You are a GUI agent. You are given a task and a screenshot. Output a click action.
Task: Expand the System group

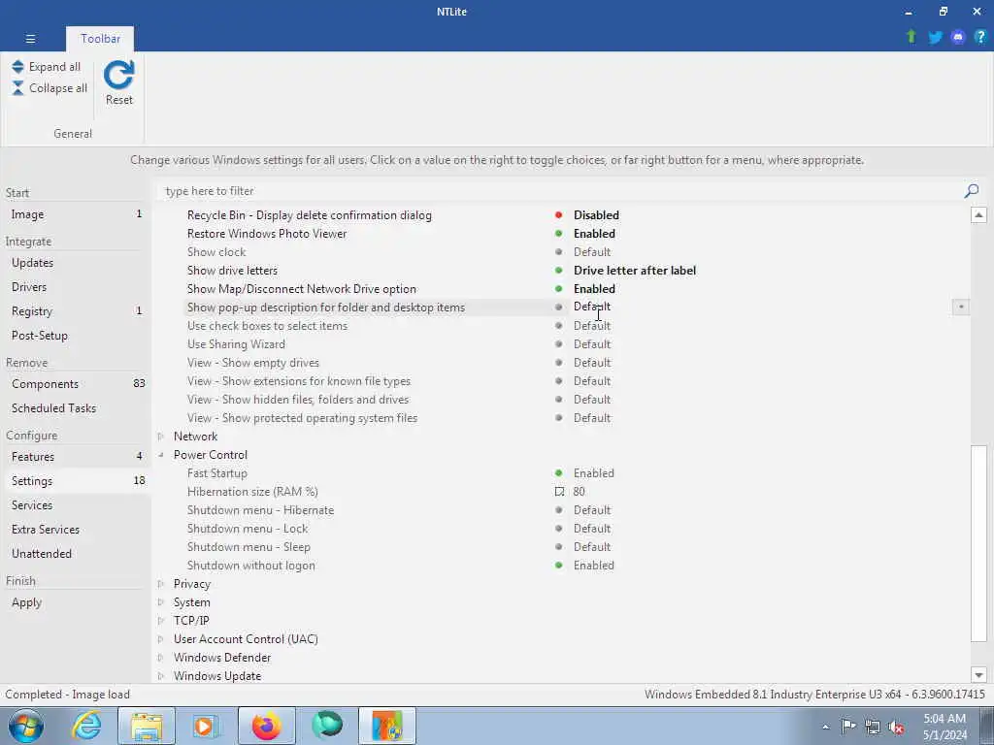(x=161, y=602)
